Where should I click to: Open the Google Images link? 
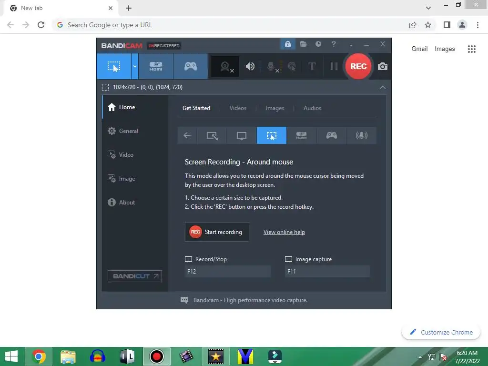(445, 49)
